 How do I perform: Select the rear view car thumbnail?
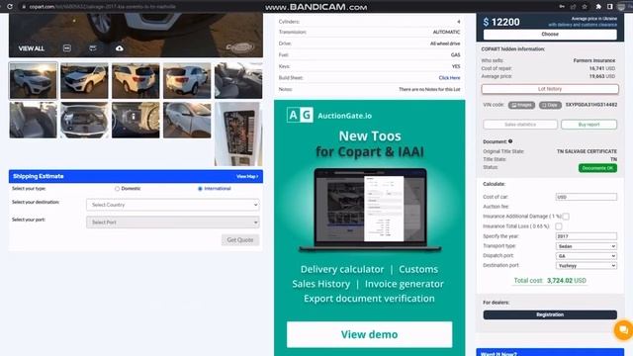pyautogui.click(x=136, y=81)
